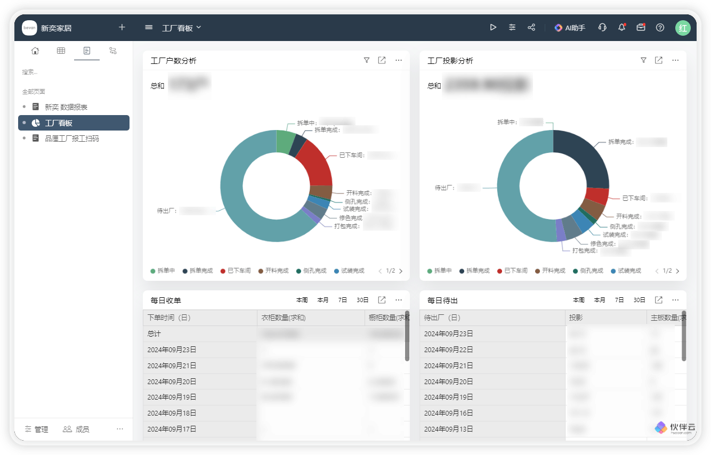Click the headset support icon
This screenshot has width=711, height=455.
pos(602,27)
